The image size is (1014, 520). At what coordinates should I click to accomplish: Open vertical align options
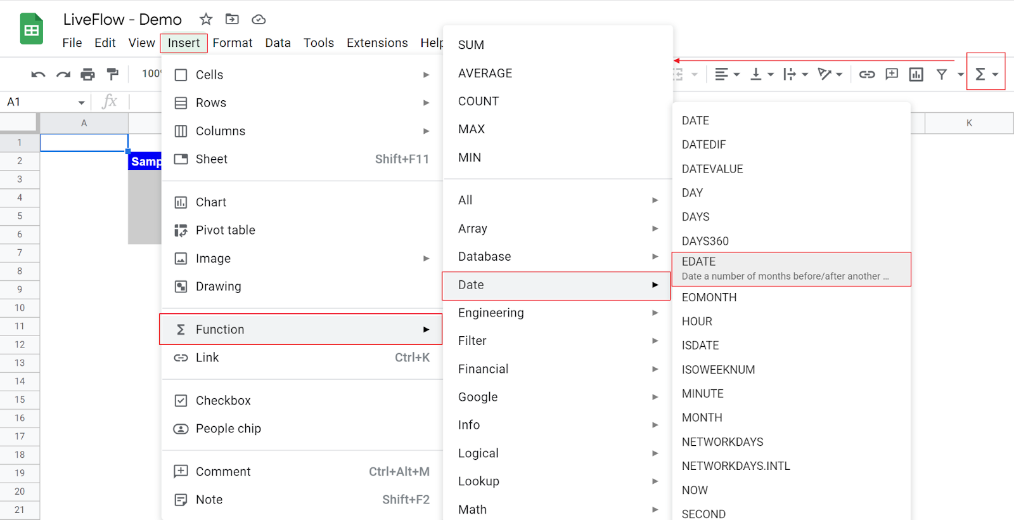(761, 74)
